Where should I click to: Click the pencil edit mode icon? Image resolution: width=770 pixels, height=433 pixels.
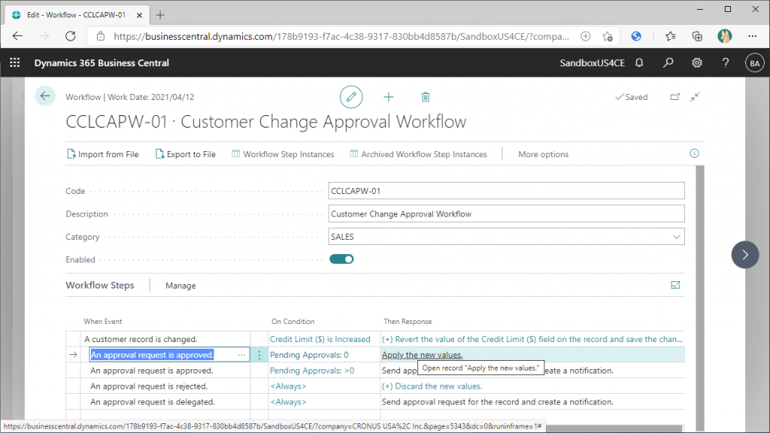[x=351, y=97]
